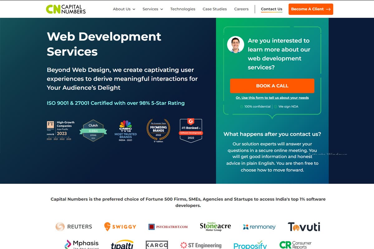Screen dimensions: 374x249
Task: Click the 'Capital Numbers is the preferred choice' paragraph
Action: 188,202
